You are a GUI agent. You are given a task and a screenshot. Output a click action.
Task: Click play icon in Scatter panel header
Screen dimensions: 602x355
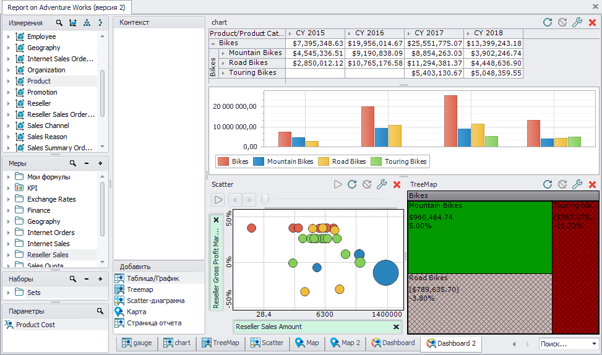(337, 184)
